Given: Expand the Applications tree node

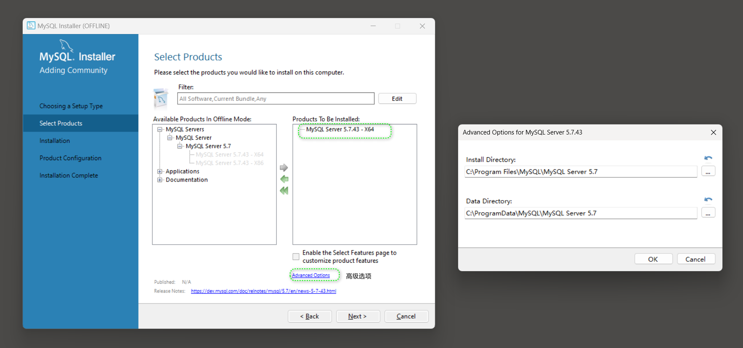Looking at the screenshot, I should click(x=160, y=171).
